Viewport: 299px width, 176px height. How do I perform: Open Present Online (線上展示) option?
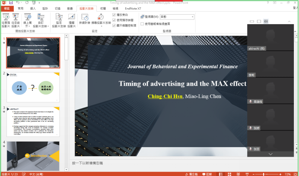[x=28, y=21]
